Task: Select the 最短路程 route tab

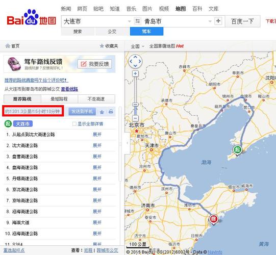Action: click(x=59, y=99)
